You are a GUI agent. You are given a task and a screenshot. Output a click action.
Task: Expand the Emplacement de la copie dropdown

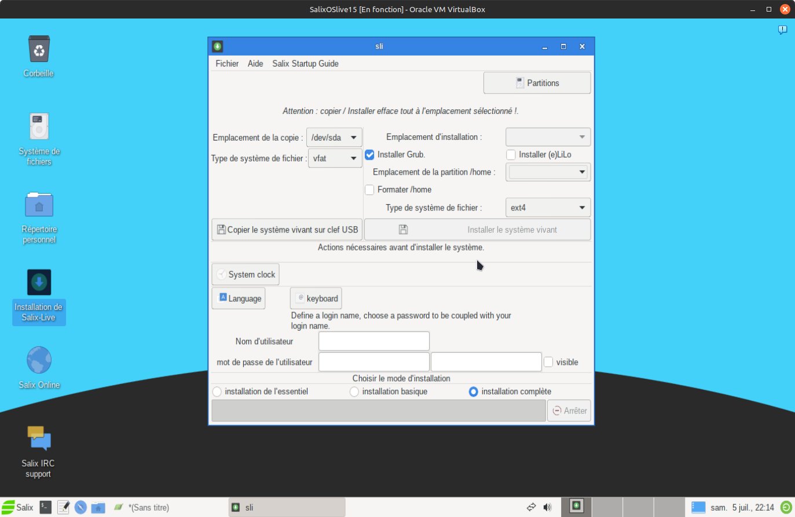point(334,138)
